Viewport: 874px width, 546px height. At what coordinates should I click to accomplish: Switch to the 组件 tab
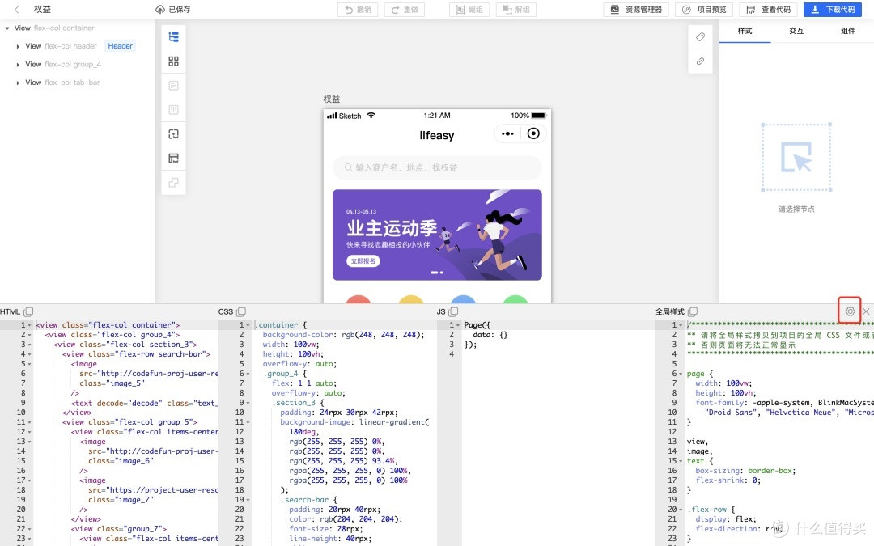(848, 31)
